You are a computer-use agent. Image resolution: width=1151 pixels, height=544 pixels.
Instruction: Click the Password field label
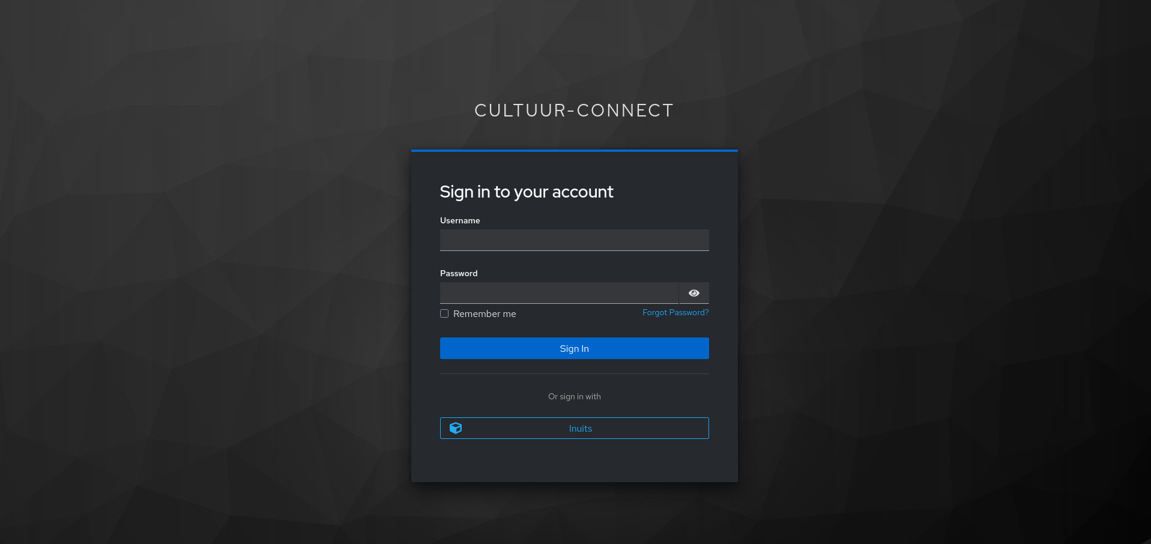tap(459, 273)
